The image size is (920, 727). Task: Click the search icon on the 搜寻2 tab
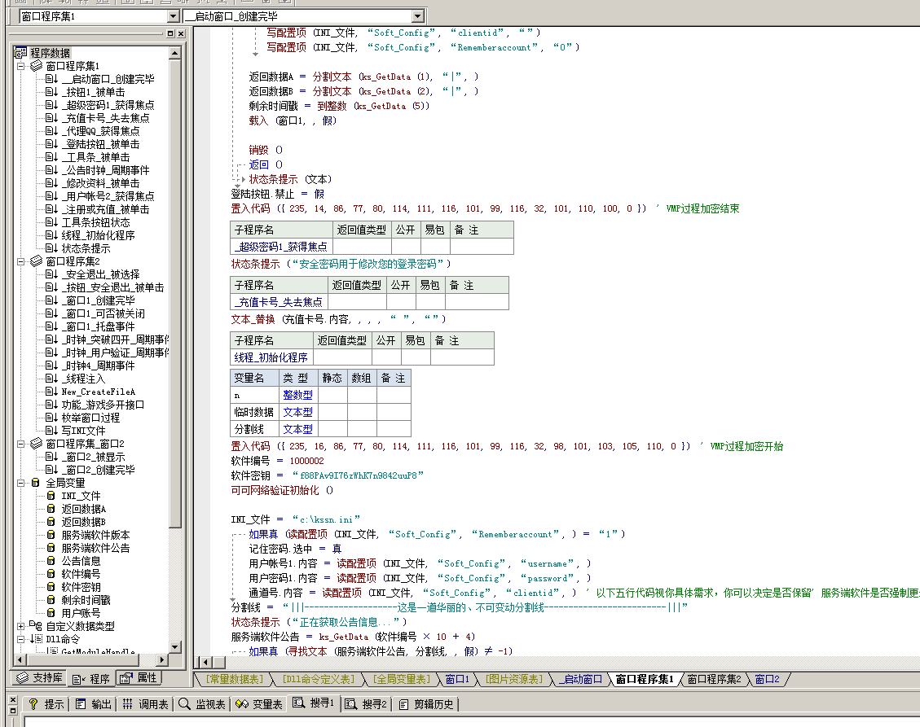pyautogui.click(x=351, y=704)
